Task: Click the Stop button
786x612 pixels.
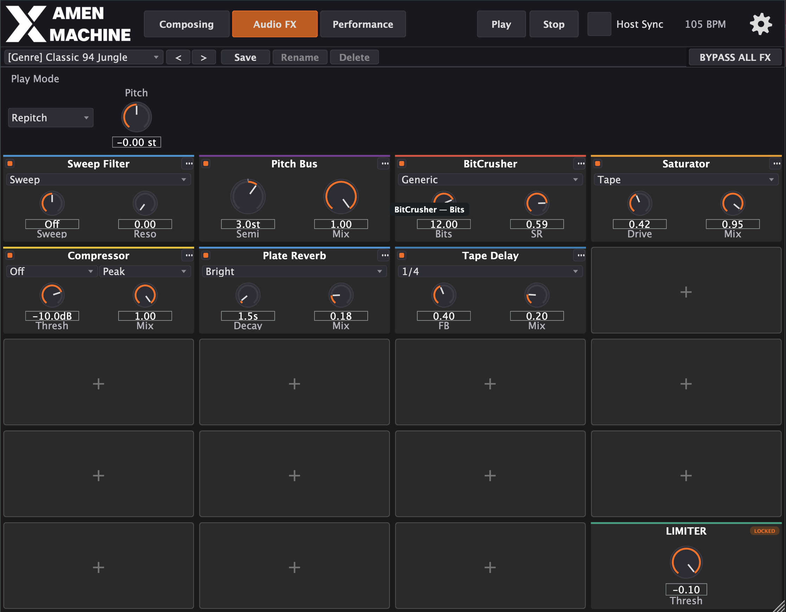Action: click(554, 24)
